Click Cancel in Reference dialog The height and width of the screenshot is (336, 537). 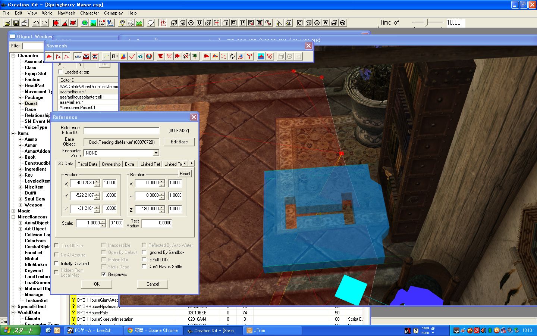point(153,284)
